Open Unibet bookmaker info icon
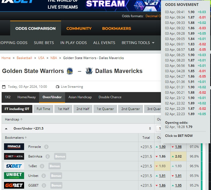Image resolution: width=211 pixels, height=190 pixels. pyautogui.click(x=44, y=176)
